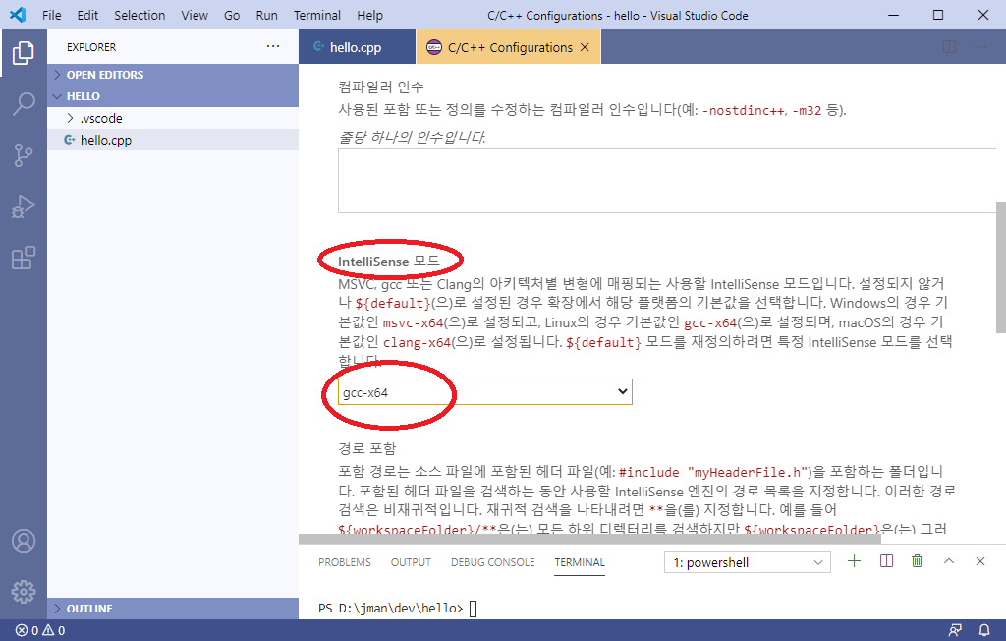Open the View menu
Image resolution: width=1006 pixels, height=641 pixels.
click(195, 16)
